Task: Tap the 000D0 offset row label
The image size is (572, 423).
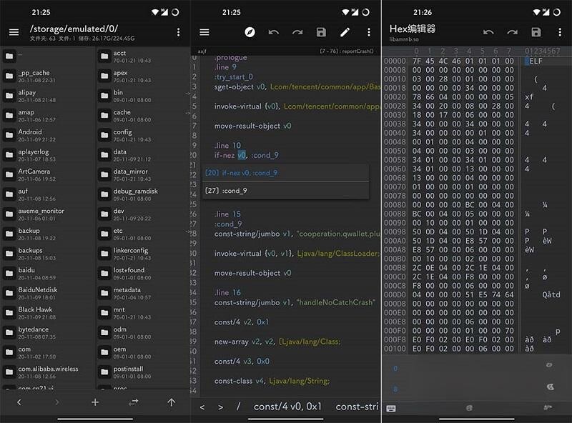Action: coord(395,294)
